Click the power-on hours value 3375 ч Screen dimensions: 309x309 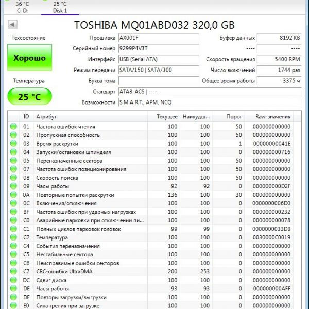pyautogui.click(x=279, y=81)
